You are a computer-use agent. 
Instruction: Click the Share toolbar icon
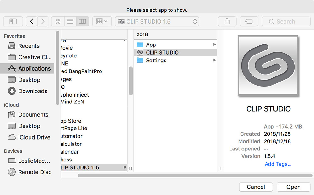(227, 21)
